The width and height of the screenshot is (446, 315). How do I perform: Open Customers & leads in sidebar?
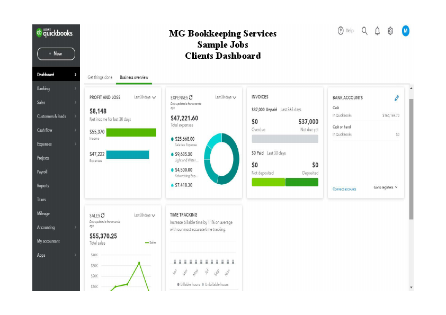(56, 116)
